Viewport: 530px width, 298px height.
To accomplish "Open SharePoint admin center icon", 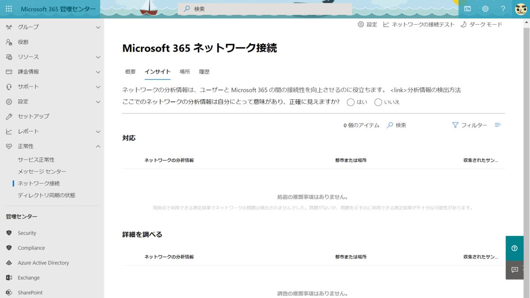I will (x=9, y=293).
